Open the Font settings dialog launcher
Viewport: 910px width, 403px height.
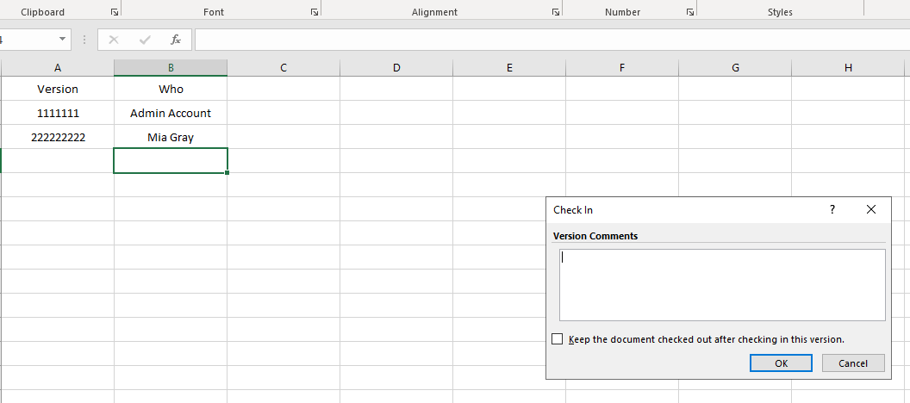pyautogui.click(x=315, y=13)
